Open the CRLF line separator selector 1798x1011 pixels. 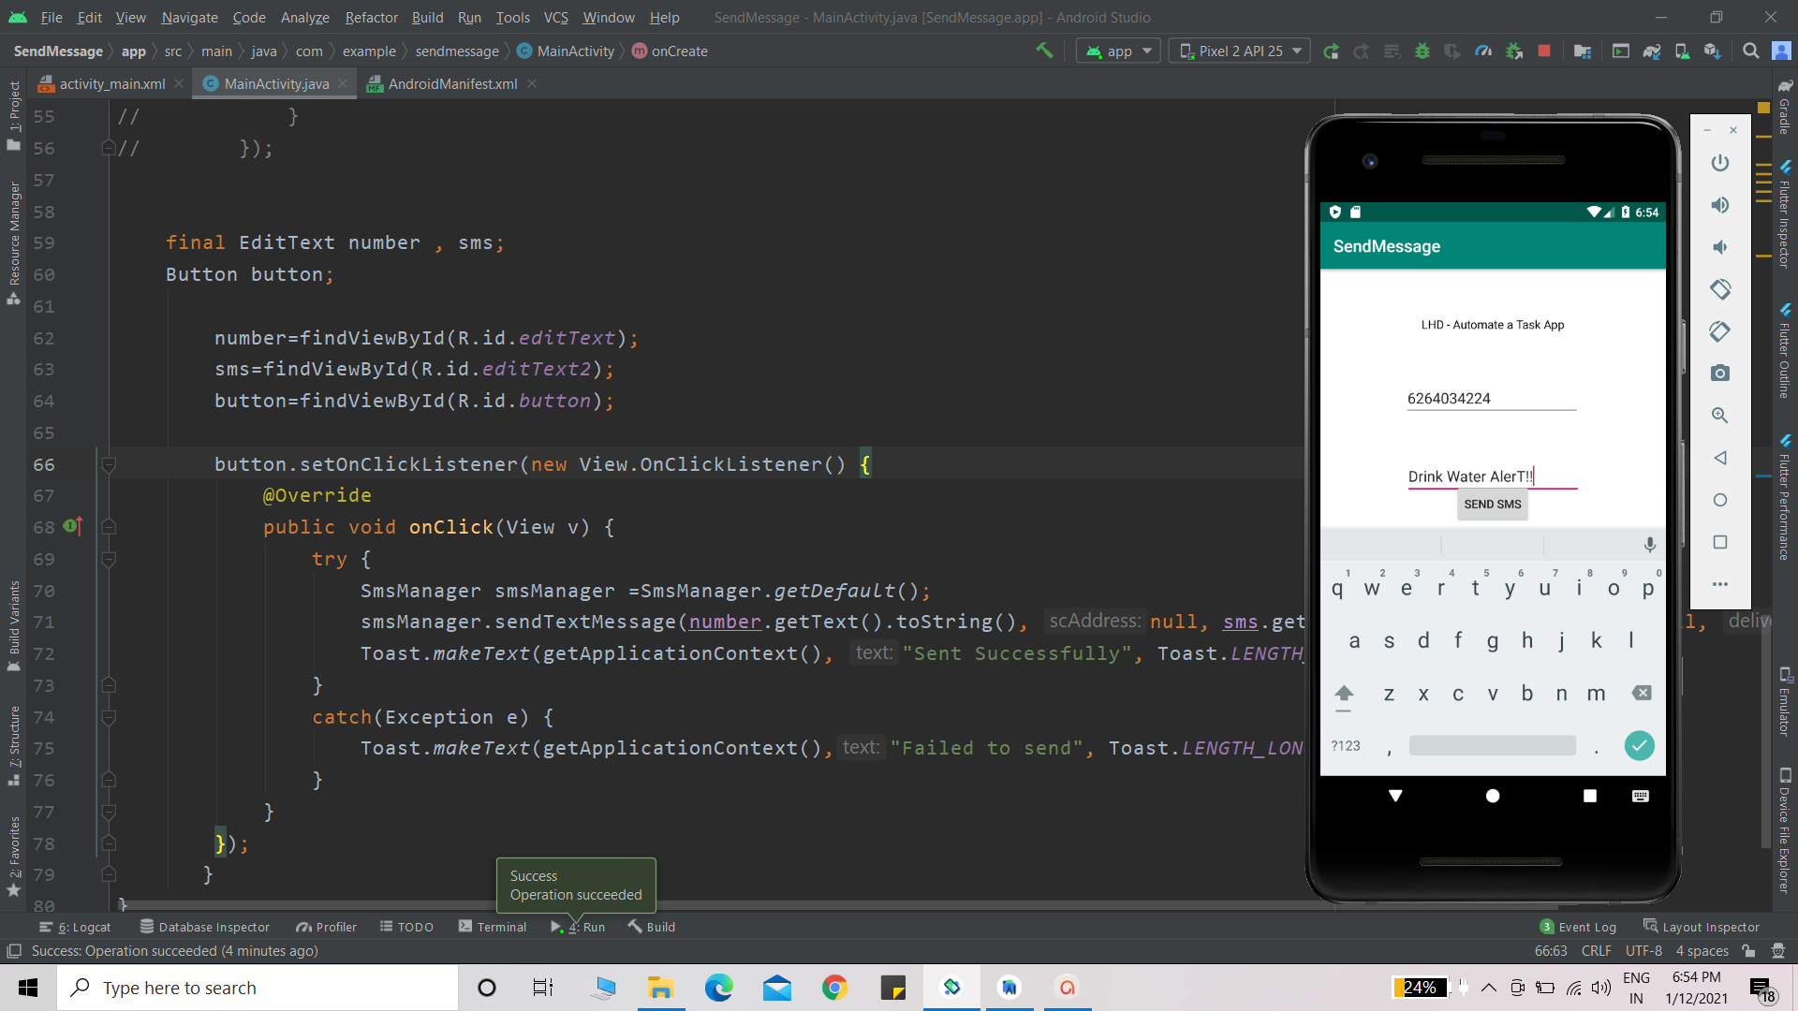pos(1596,951)
